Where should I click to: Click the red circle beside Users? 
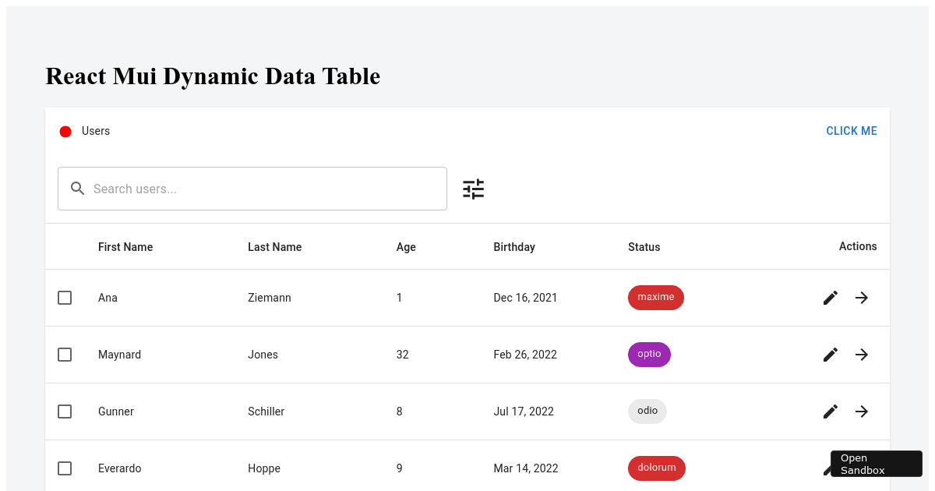click(65, 131)
